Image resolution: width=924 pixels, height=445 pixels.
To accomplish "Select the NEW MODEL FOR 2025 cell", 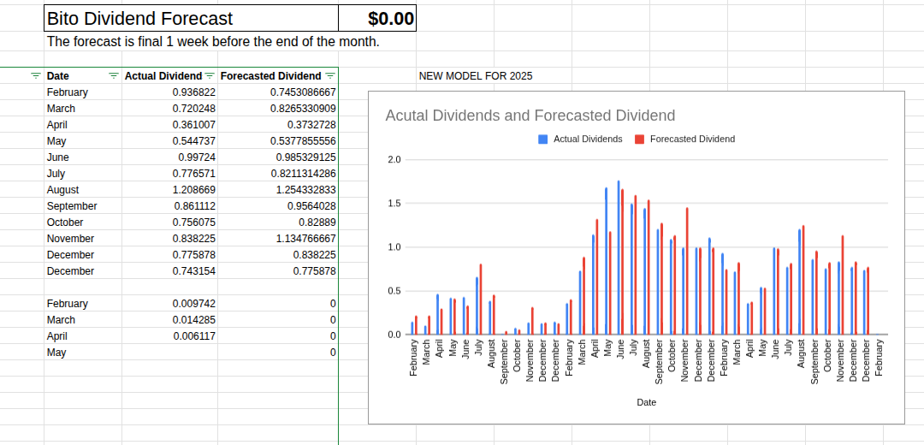I will click(x=476, y=76).
